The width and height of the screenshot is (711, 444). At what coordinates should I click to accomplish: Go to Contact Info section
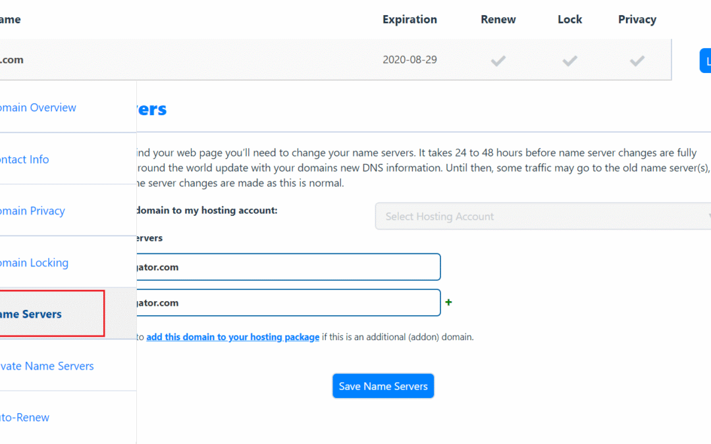coord(25,159)
